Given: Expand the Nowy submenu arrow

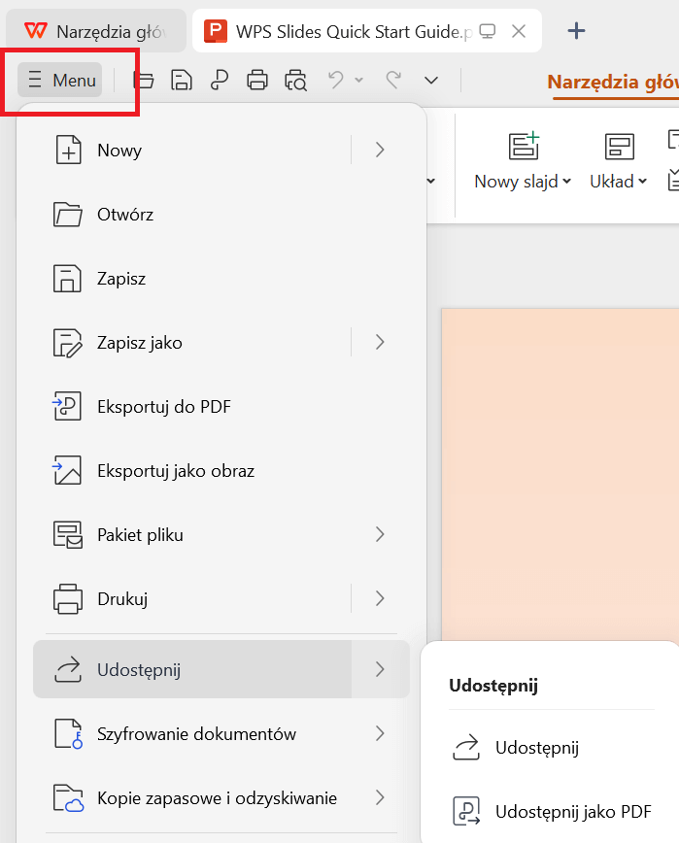Looking at the screenshot, I should [380, 150].
